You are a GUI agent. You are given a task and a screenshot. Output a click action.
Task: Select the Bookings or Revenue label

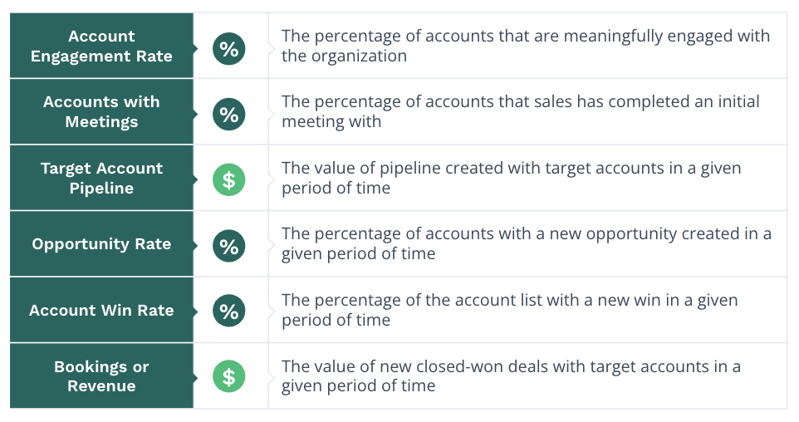tap(101, 376)
